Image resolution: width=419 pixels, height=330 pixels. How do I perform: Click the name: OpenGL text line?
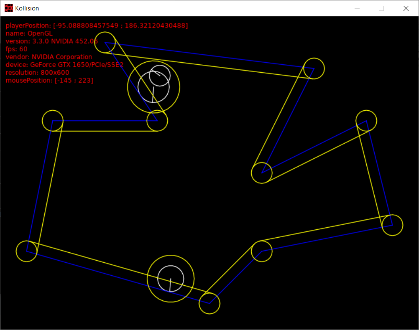pos(29,33)
